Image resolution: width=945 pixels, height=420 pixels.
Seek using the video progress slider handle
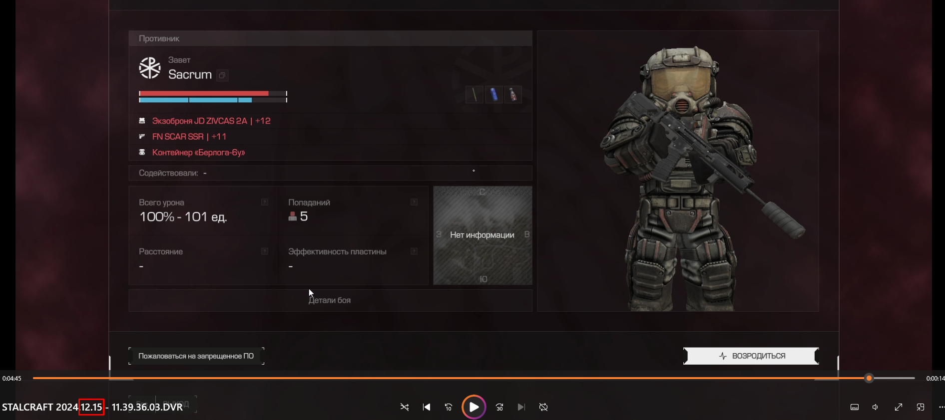(x=869, y=378)
